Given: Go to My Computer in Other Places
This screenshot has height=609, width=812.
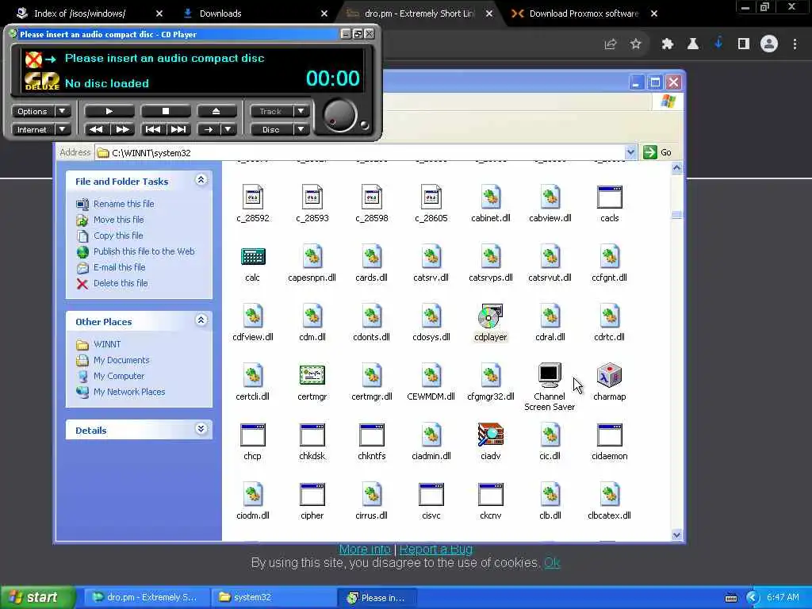Looking at the screenshot, I should tap(119, 375).
